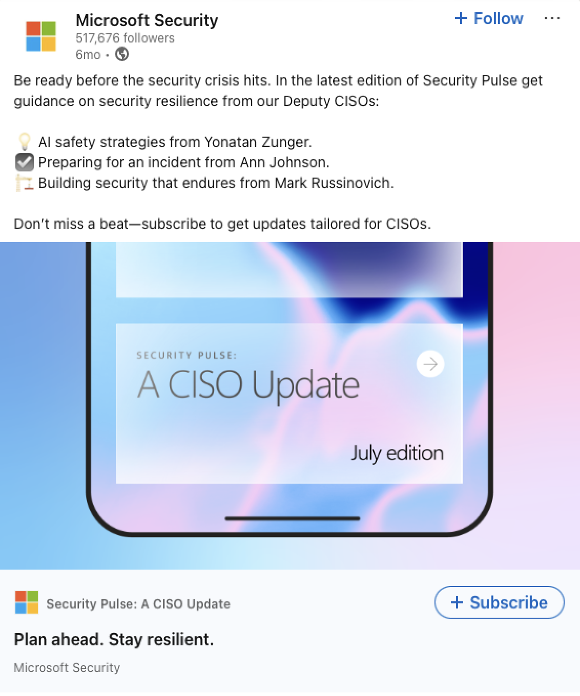
Task: Click the construction crane emoji icon
Action: pyautogui.click(x=24, y=183)
